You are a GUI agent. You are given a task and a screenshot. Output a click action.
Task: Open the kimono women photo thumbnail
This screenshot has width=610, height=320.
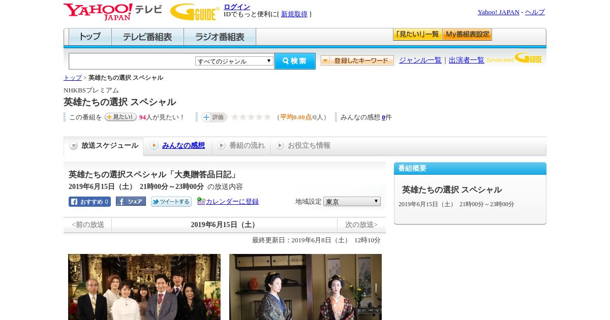pos(306,287)
